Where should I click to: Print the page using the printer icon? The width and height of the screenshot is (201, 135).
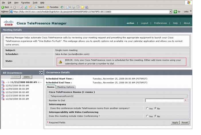click(x=73, y=7)
